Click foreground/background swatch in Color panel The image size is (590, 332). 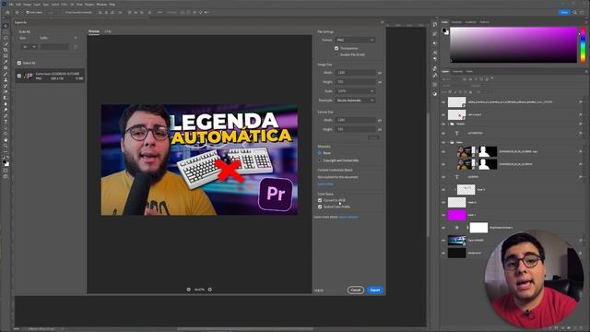pos(445,31)
